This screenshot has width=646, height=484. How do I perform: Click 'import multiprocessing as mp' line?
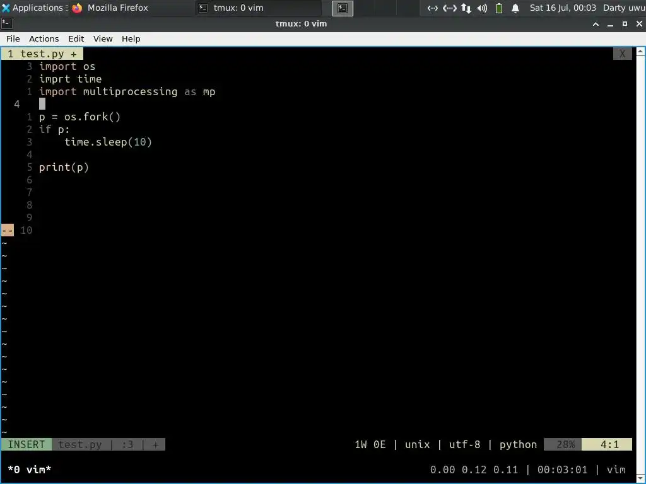(x=127, y=91)
